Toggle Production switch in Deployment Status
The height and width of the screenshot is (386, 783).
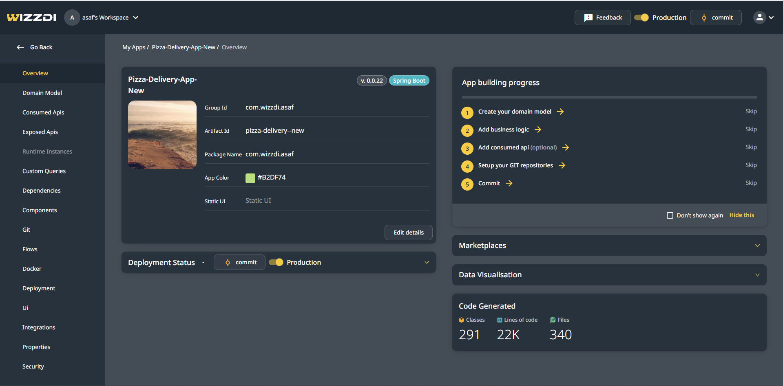[276, 262]
